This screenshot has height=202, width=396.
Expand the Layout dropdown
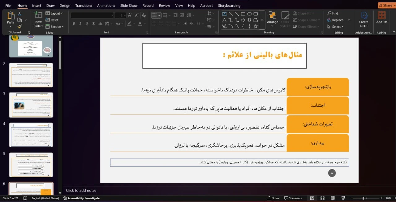(54, 13)
